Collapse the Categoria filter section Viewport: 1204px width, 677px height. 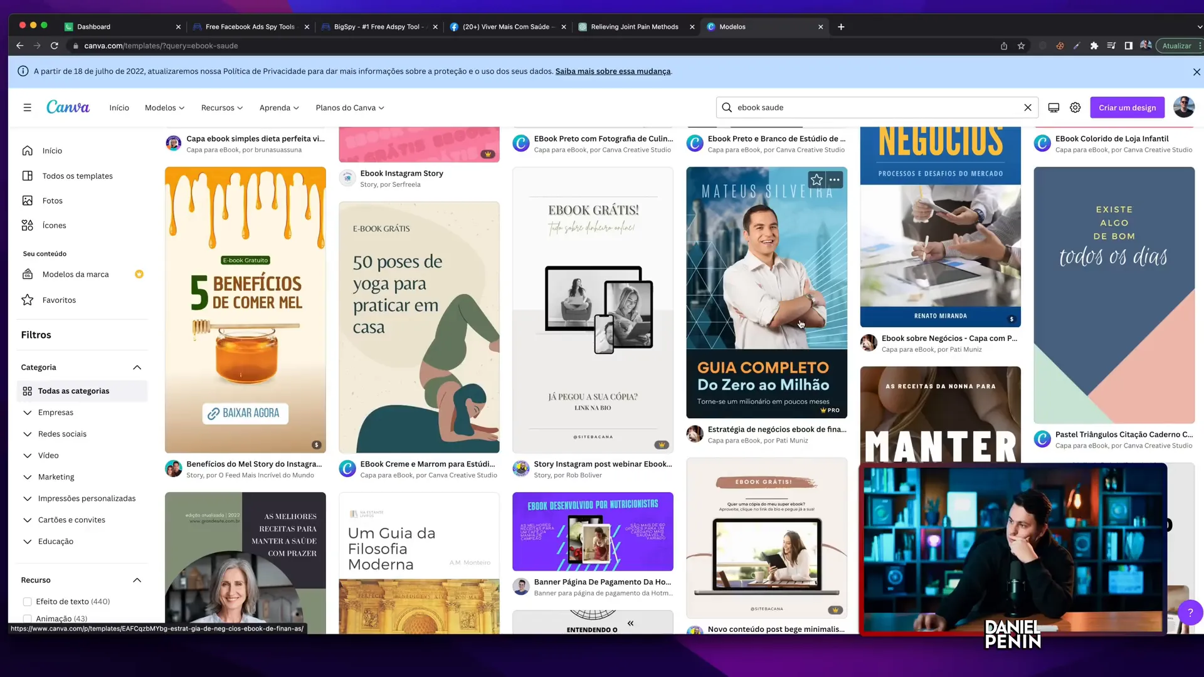[x=137, y=367]
